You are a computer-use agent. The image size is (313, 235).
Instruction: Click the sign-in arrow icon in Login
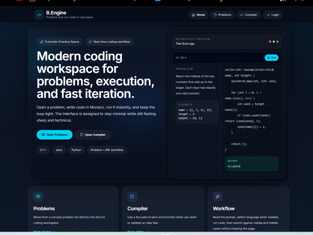tap(268, 15)
